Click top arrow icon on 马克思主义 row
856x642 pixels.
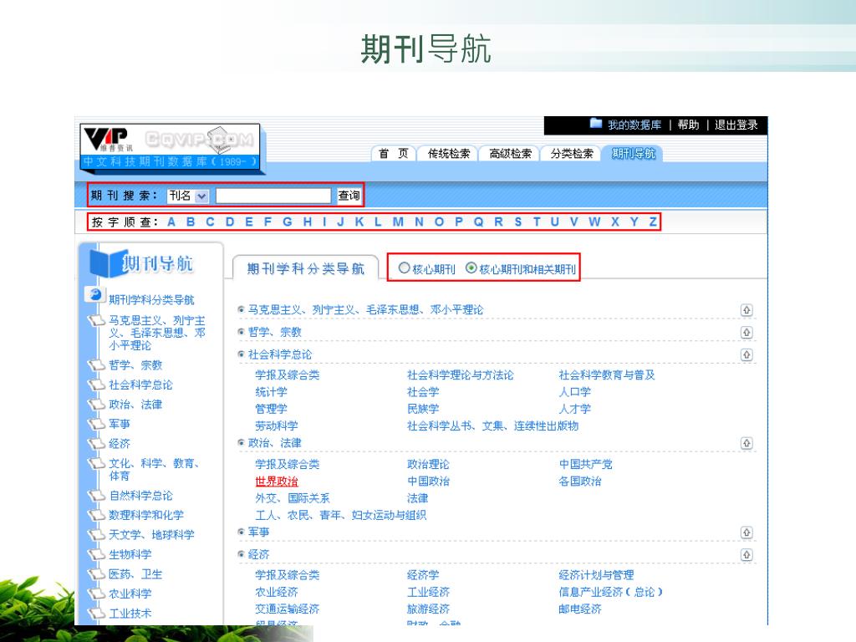tap(746, 310)
